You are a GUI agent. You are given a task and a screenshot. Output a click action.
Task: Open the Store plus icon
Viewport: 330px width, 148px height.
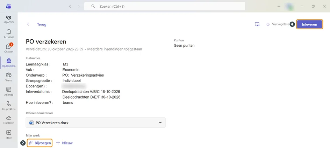(x=9, y=134)
